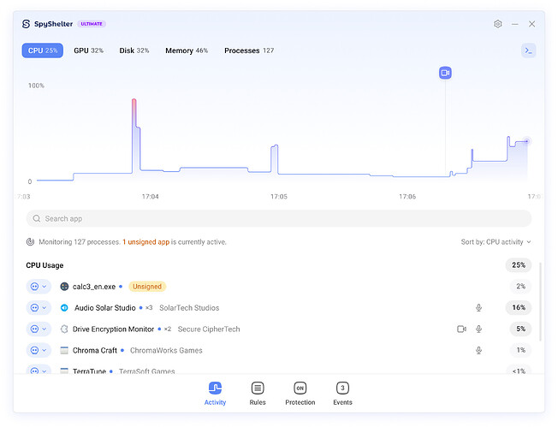Expand action dropdown for Audio Solar Studio
This screenshot has width=558, height=427.
click(x=39, y=308)
